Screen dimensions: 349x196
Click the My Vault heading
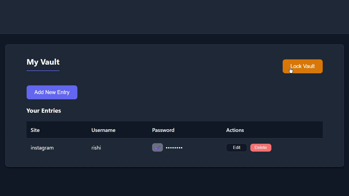(43, 62)
